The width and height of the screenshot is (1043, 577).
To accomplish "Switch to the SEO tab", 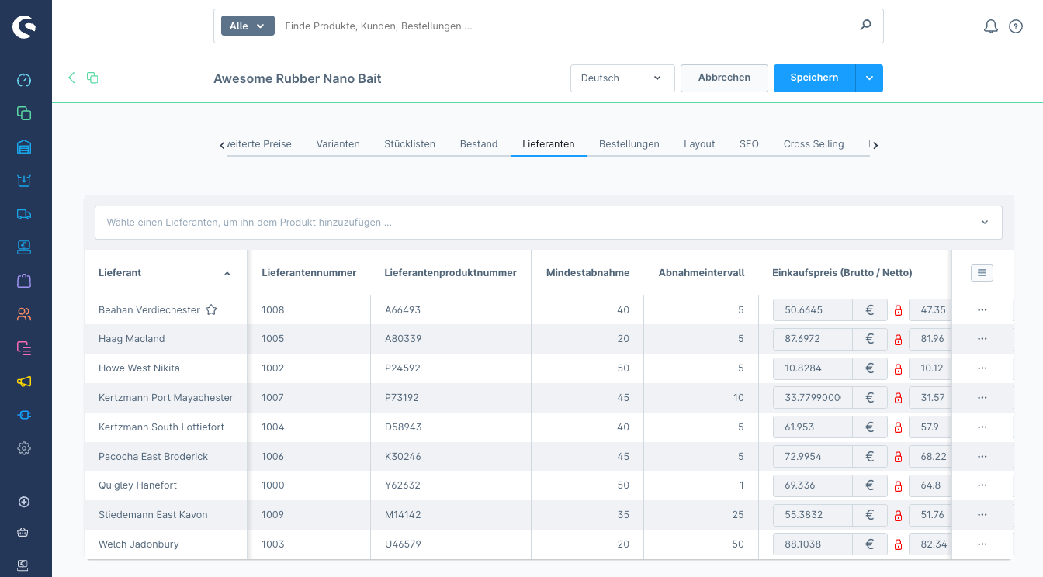I will 749,144.
